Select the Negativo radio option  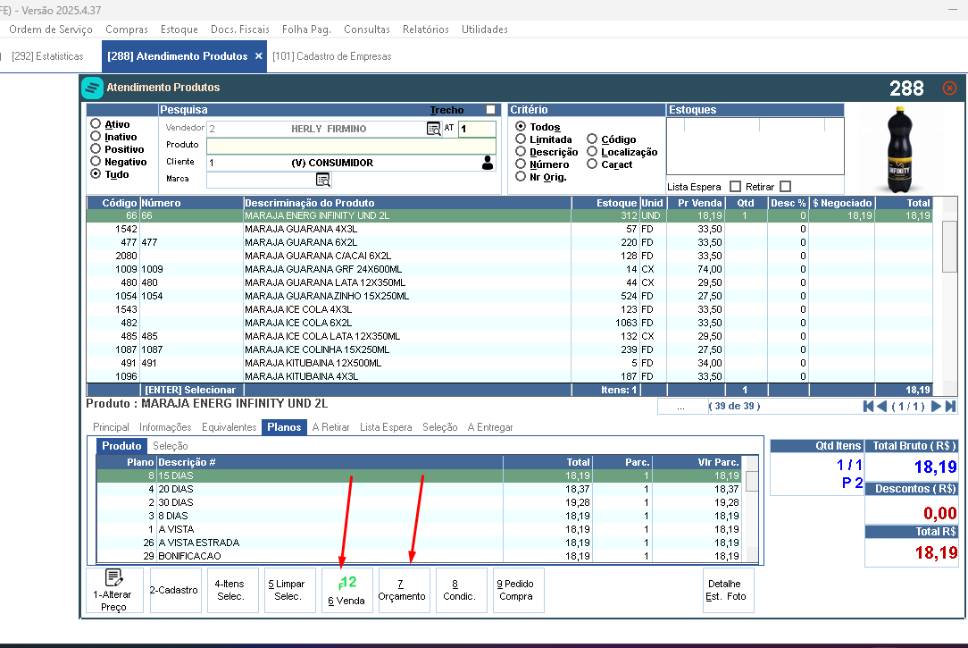(x=96, y=161)
